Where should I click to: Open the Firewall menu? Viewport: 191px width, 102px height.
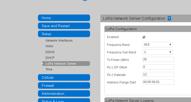coord(64,85)
